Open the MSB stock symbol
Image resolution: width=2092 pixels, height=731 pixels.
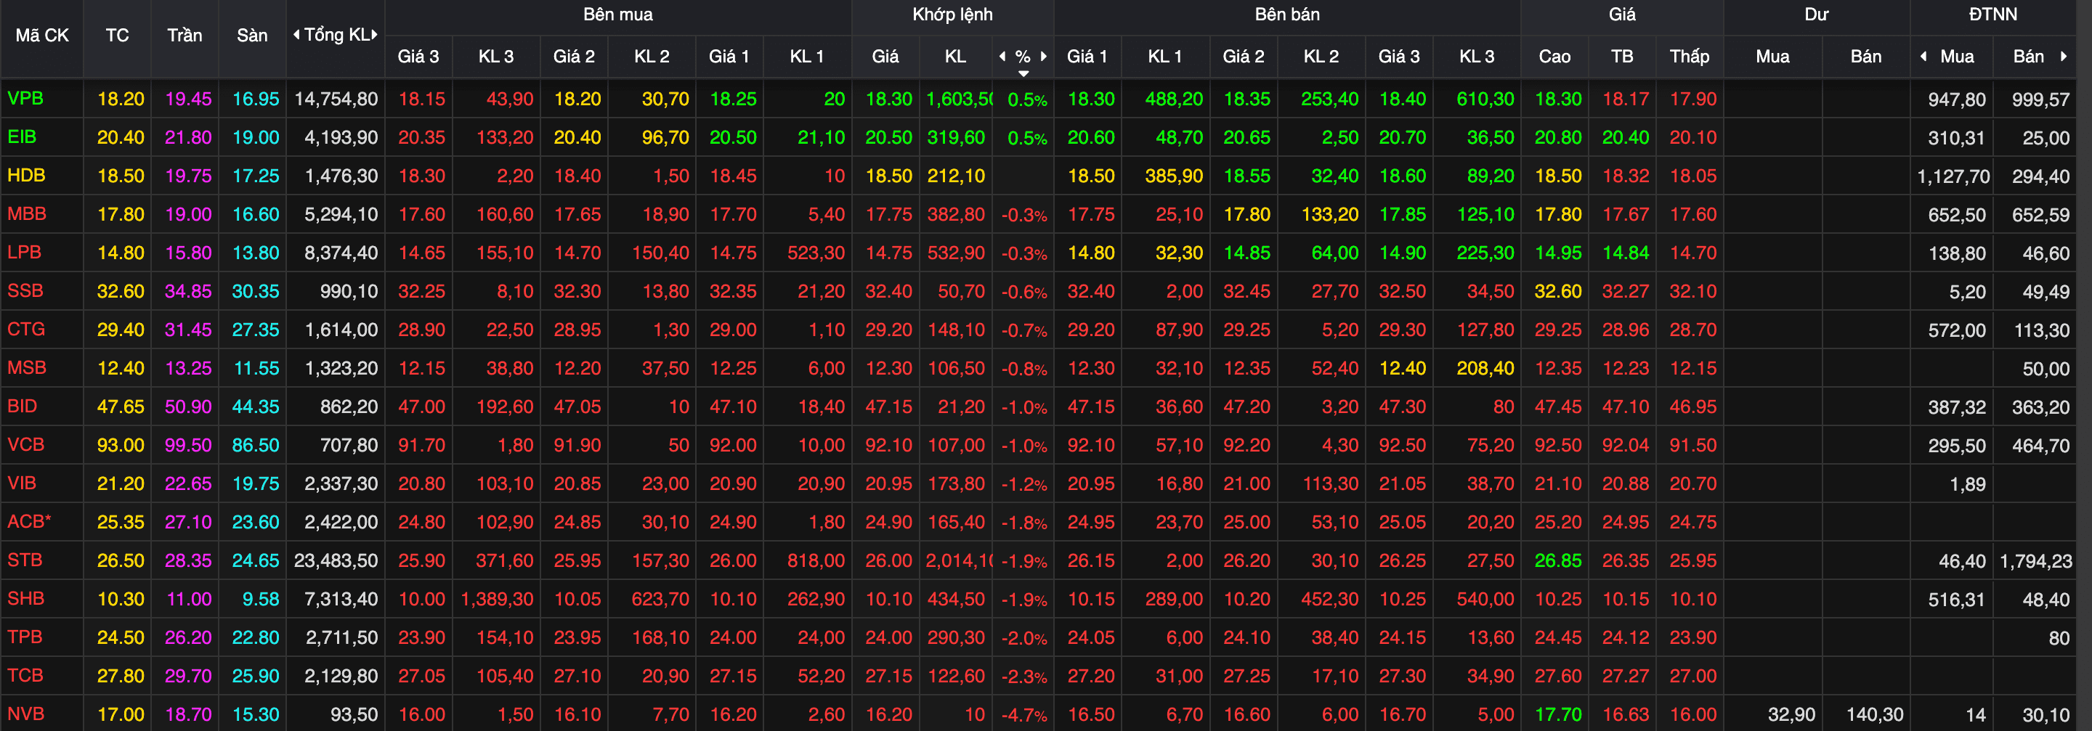pos(27,367)
